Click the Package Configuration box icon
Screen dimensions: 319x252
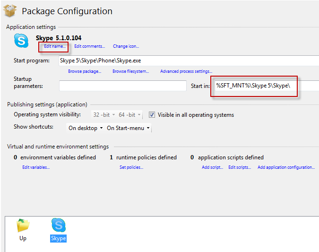(x=10, y=10)
